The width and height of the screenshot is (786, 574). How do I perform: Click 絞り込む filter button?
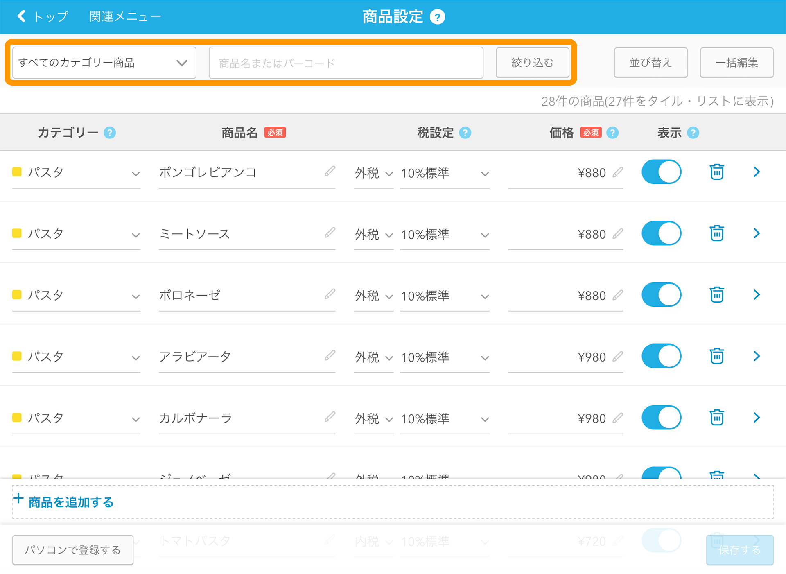[533, 62]
